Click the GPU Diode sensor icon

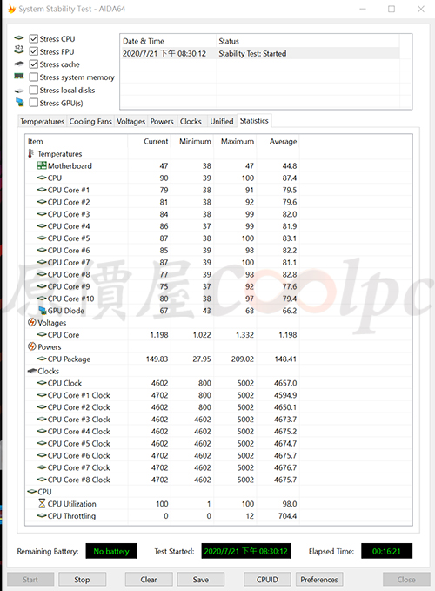coord(42,310)
